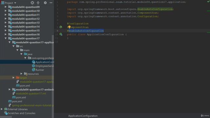This screenshot has width=210, height=118.
Task: Expand target folder arrow
Action: [x=13, y=78]
